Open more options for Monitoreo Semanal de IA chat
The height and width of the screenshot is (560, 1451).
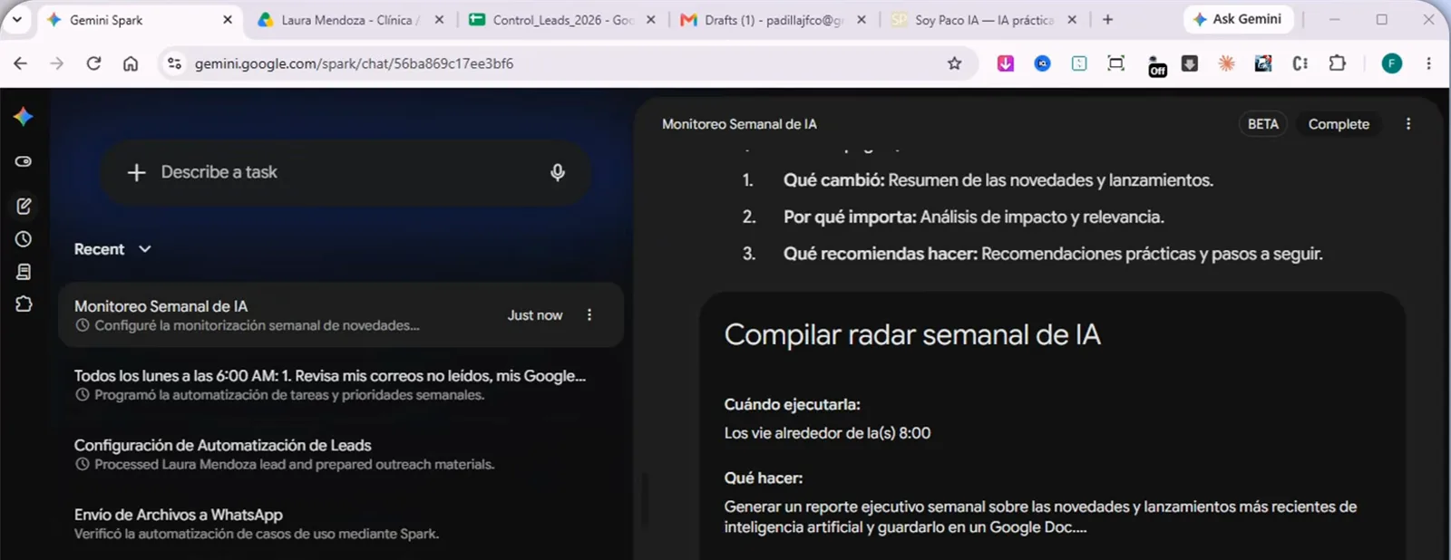pos(589,315)
